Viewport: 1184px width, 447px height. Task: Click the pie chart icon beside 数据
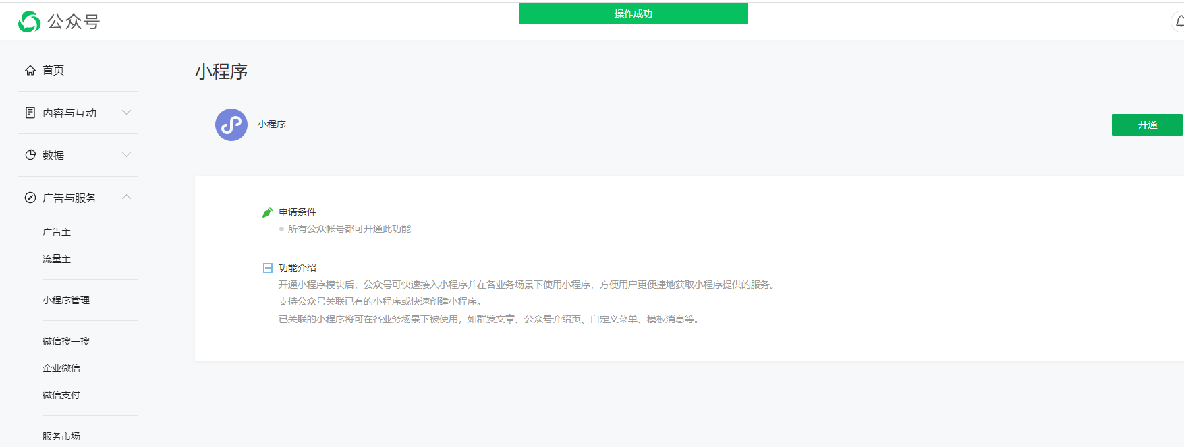pos(30,155)
